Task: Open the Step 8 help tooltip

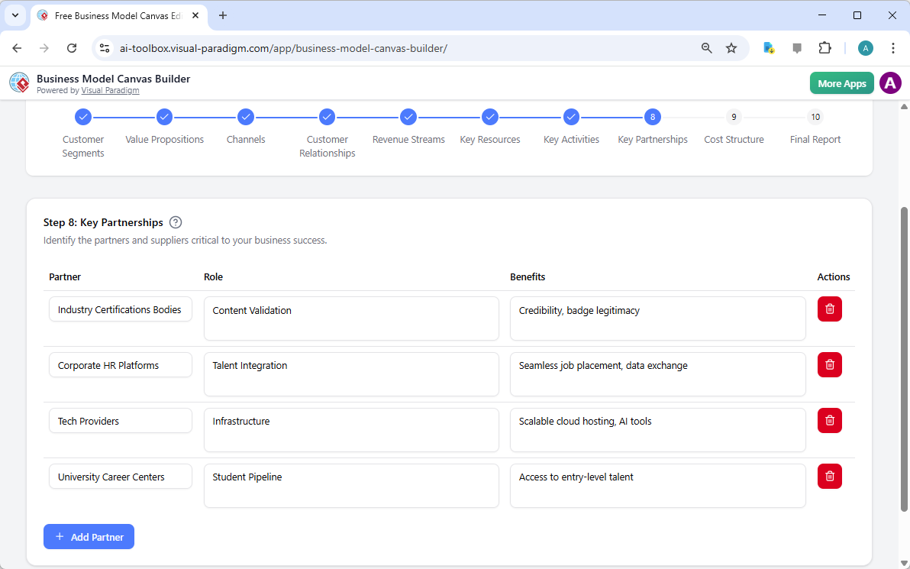Action: pyautogui.click(x=176, y=221)
